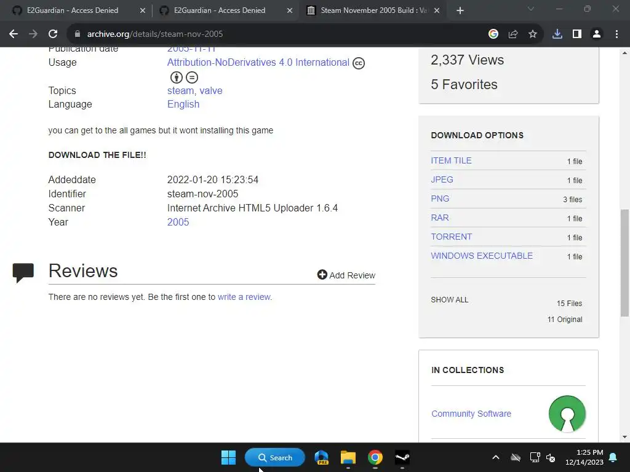Click the Reviews speech bubble icon
Image resolution: width=630 pixels, height=472 pixels.
(23, 272)
